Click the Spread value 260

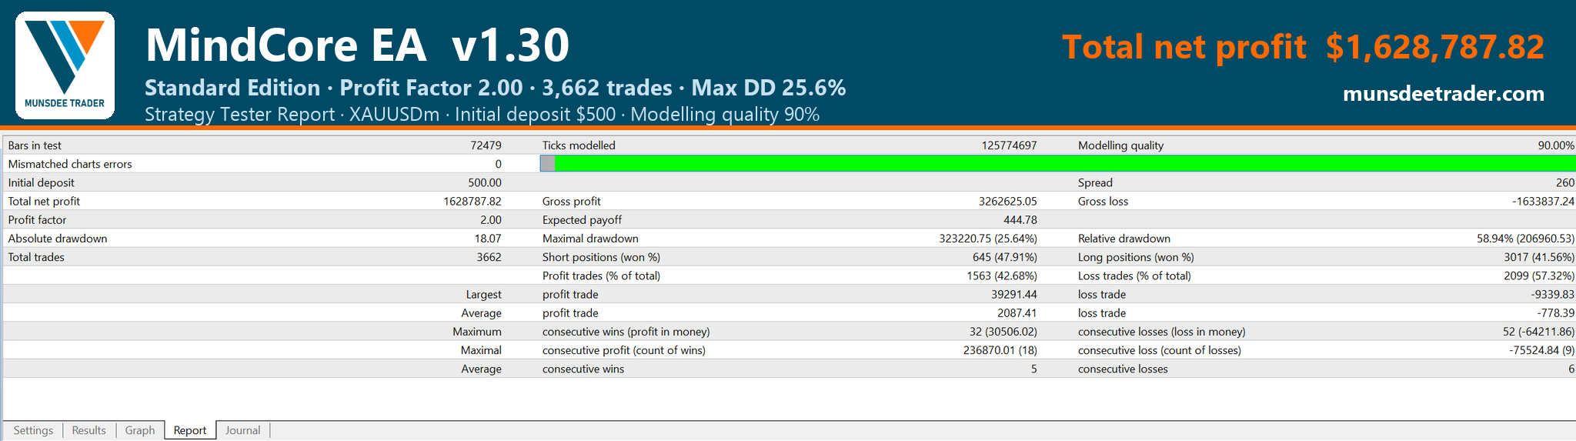point(1564,182)
